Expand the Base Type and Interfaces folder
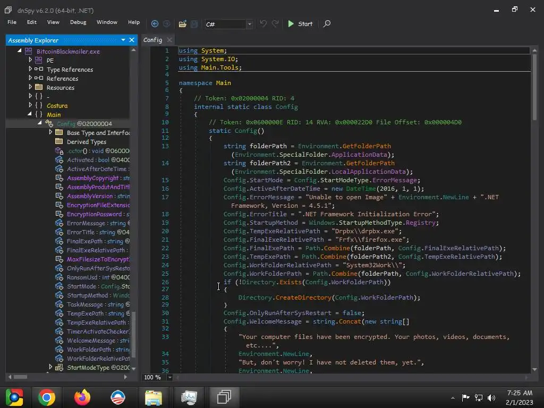544x408 pixels. 50,132
